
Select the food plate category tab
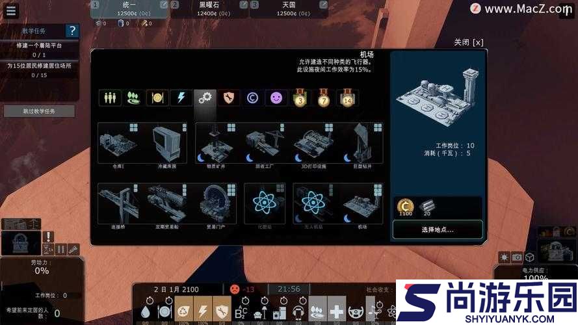pyautogui.click(x=157, y=98)
